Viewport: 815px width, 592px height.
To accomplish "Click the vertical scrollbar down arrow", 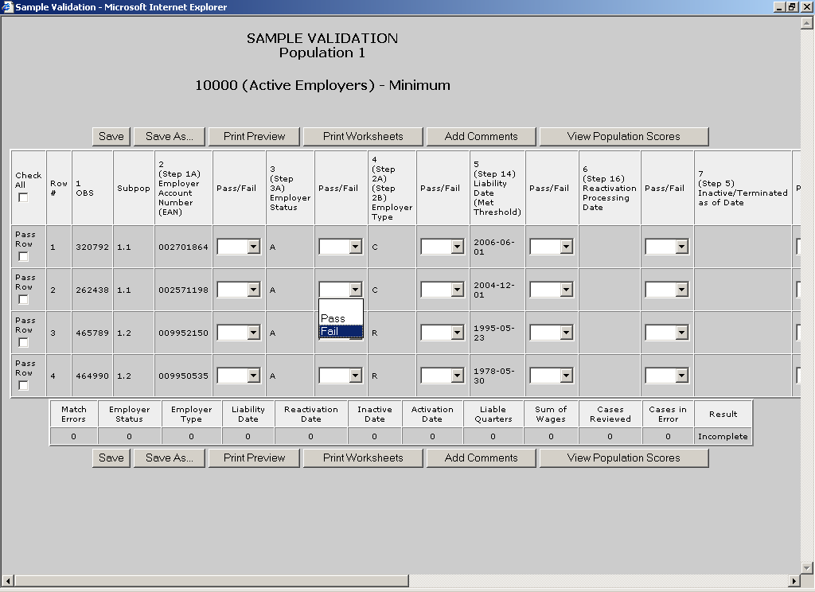I will [807, 567].
